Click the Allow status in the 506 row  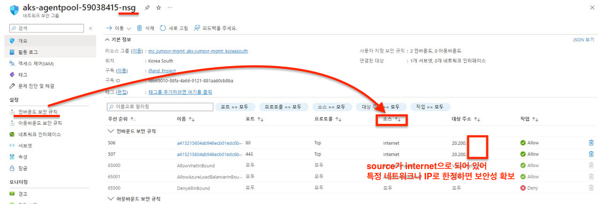pos(529,143)
